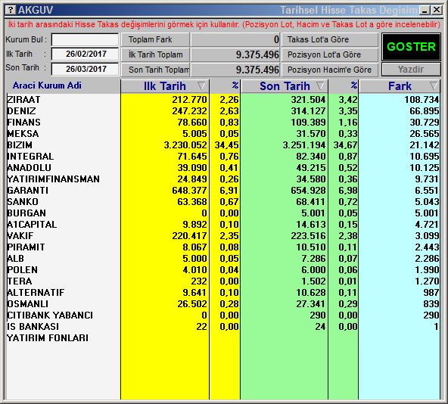Click DENIZ Fark value 66.895
The height and width of the screenshot is (404, 448).
point(425,111)
